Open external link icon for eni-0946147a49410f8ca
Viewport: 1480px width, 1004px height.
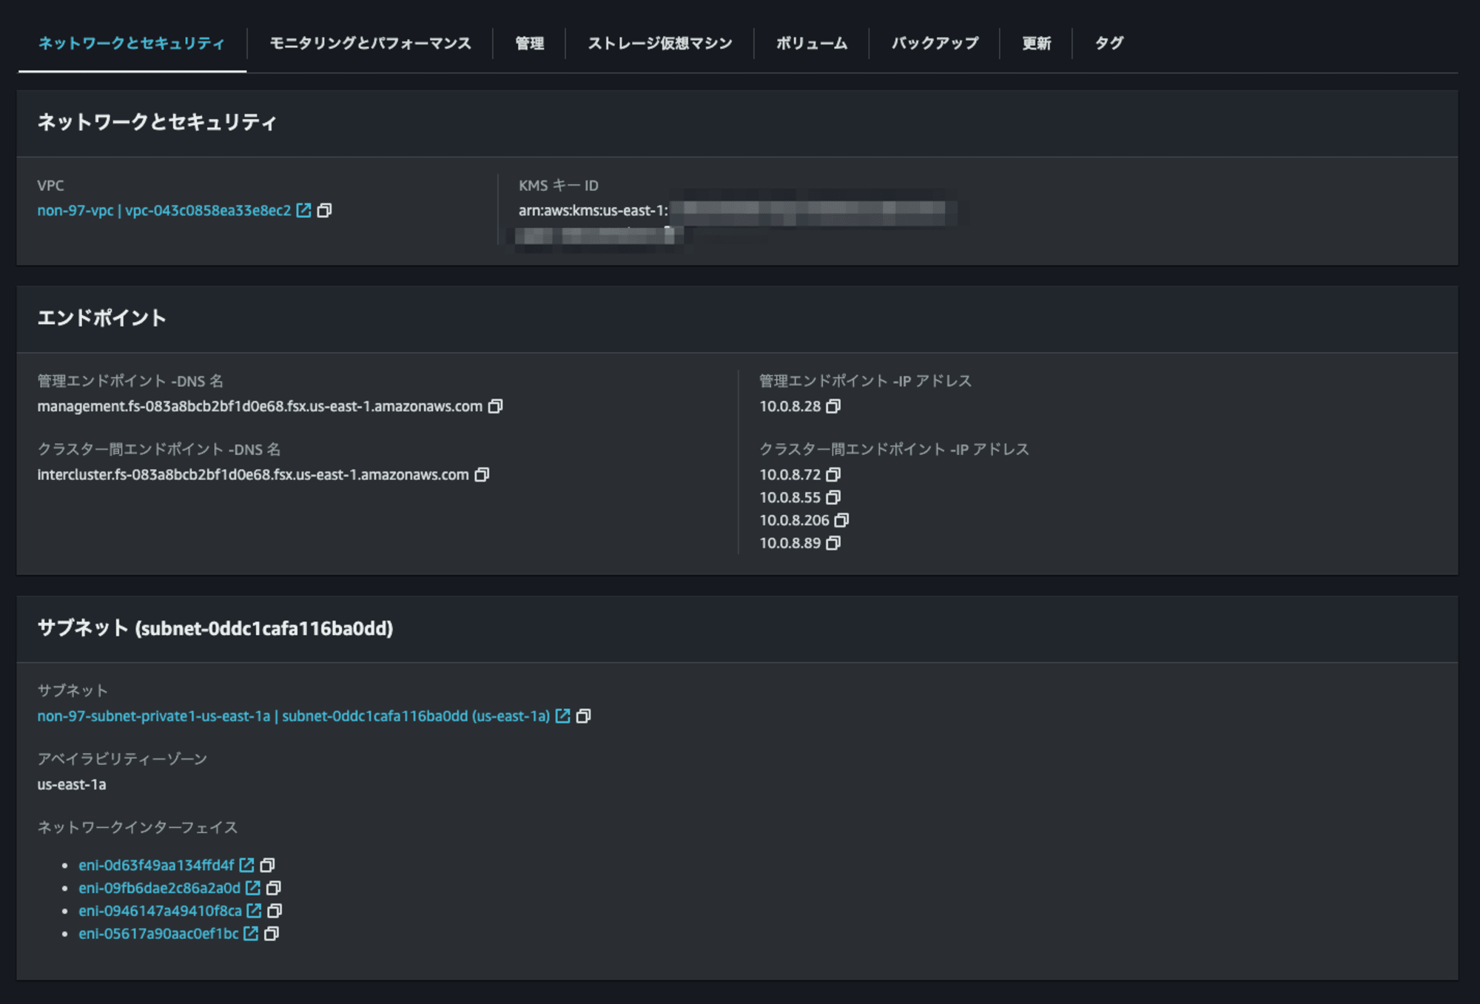pos(254,911)
